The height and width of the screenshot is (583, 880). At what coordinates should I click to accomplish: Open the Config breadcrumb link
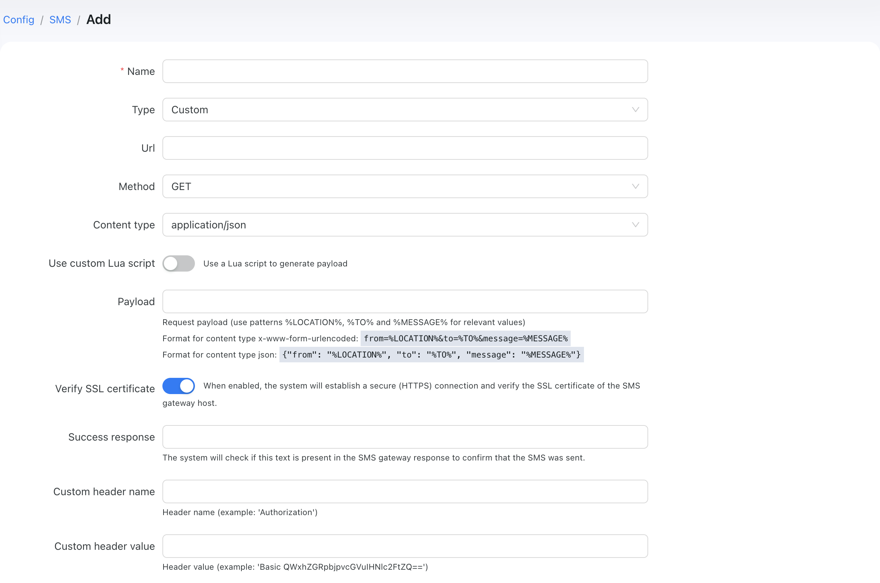pyautogui.click(x=18, y=19)
